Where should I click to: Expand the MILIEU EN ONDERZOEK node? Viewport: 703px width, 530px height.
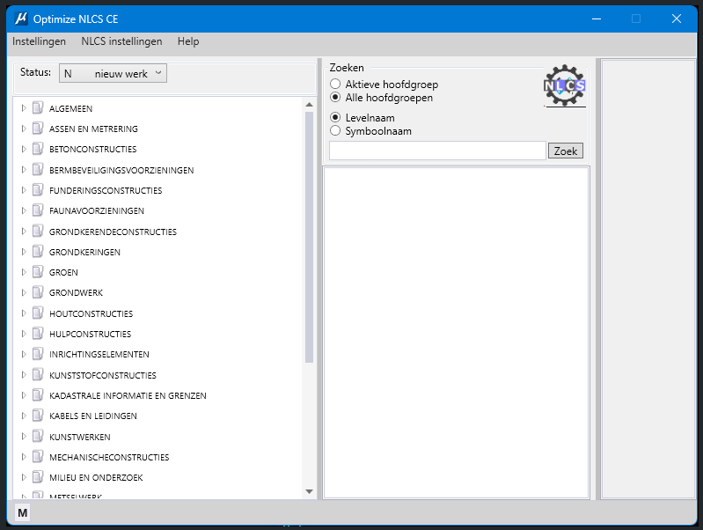pos(24,477)
